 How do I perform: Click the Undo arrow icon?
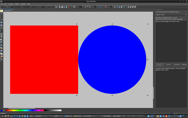point(72,7)
